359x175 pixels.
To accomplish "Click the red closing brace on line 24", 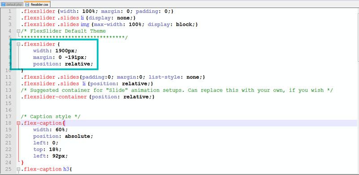I will [x=22, y=162].
